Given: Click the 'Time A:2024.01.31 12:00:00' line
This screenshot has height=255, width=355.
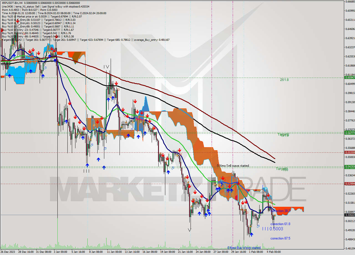Looking at the screenshot, I should click(x=18, y=13).
